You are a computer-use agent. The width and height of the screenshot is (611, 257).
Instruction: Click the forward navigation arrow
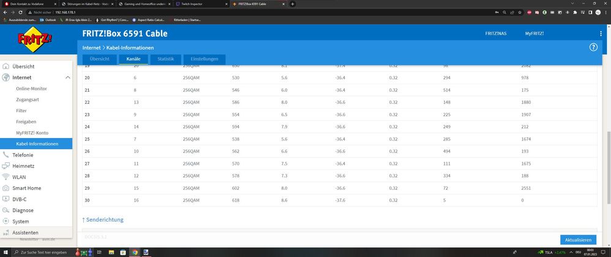click(x=12, y=12)
